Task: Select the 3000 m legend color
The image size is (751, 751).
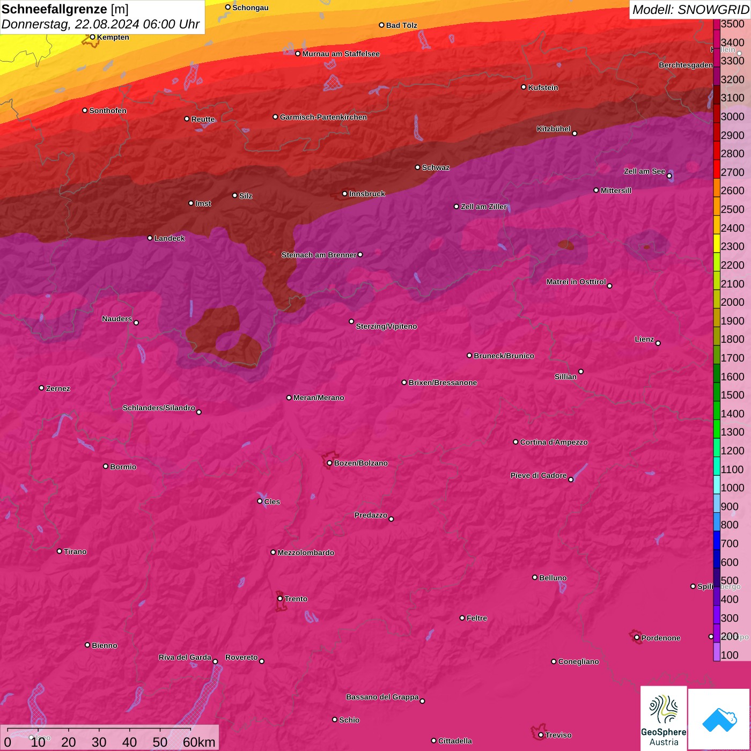Action: coord(716,113)
